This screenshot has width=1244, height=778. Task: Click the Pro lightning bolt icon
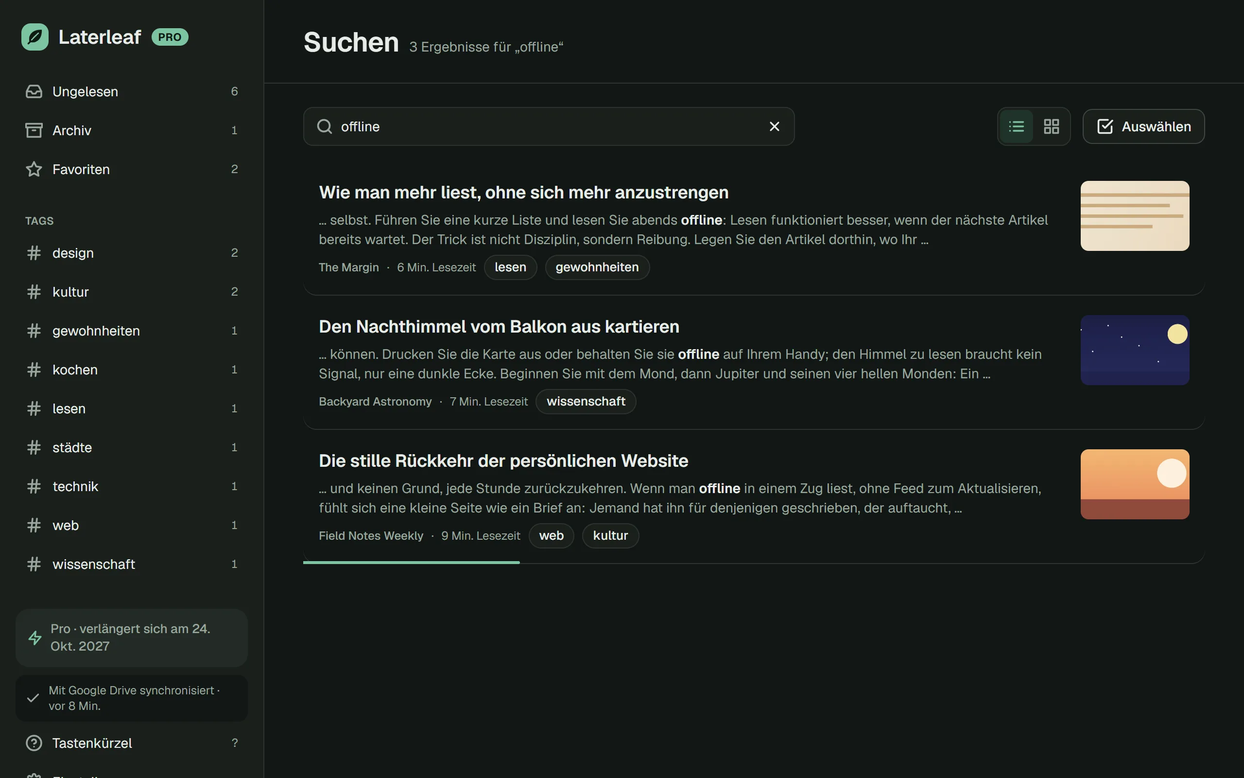point(35,638)
